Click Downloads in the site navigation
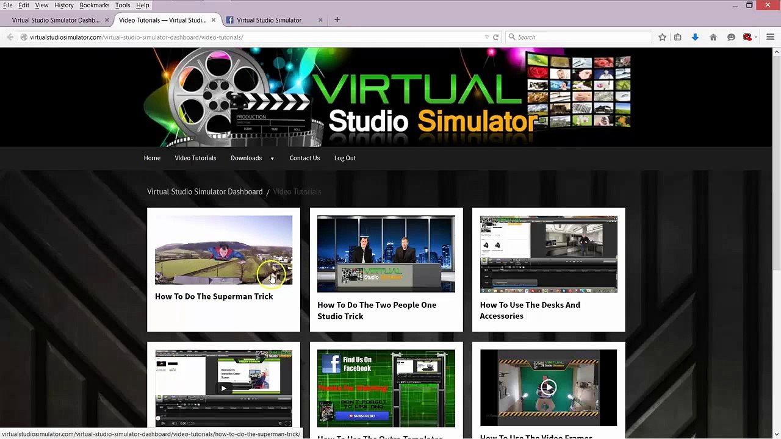The image size is (781, 439). point(246,158)
